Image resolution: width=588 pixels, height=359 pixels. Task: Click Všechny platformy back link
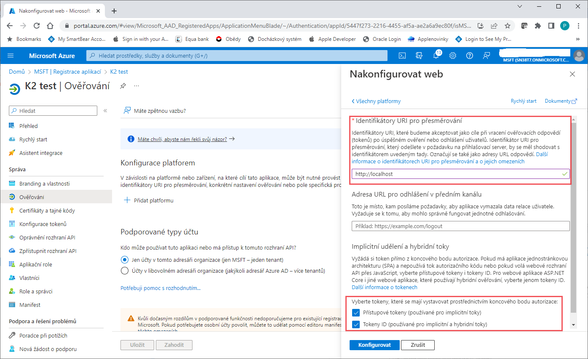click(x=376, y=101)
